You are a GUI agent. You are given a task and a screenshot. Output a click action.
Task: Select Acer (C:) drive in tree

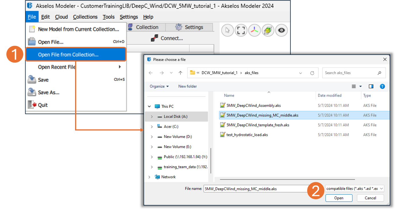point(172,126)
